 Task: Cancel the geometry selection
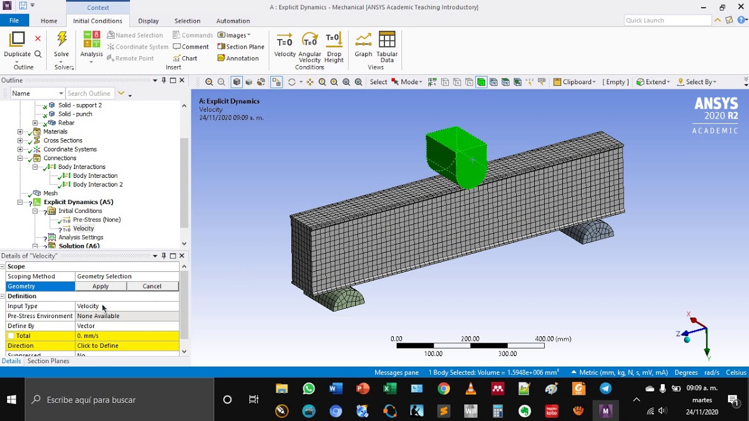pyautogui.click(x=152, y=286)
